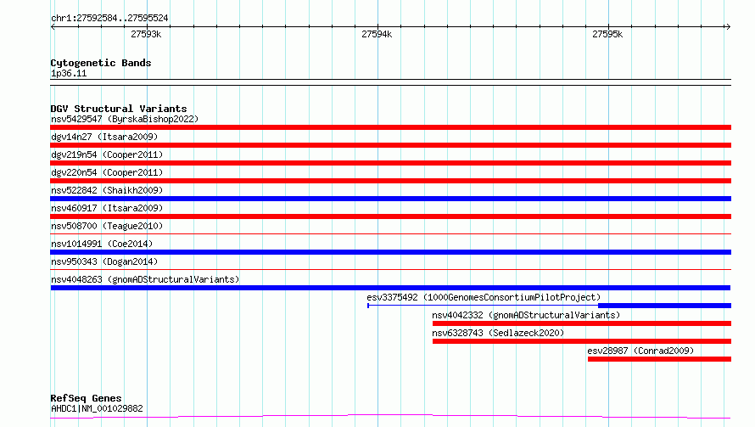The height and width of the screenshot is (427, 755).
Task: Click the dgv14n27 (Itsara2009) label
Action: (x=104, y=137)
